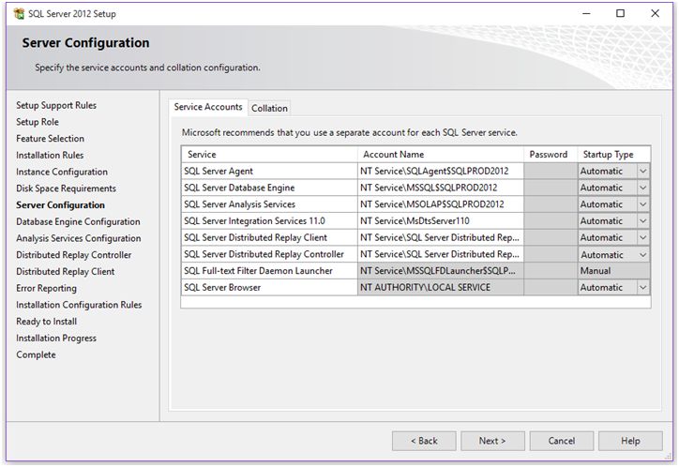This screenshot has height=467, width=679.
Task: Click Server Configuration step in sidebar
Action: tap(61, 205)
